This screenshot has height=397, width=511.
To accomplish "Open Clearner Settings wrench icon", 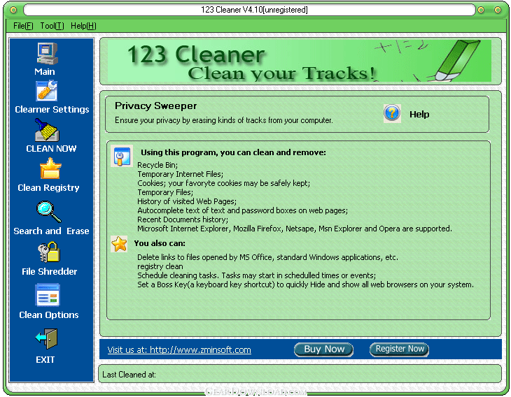I will 46,91.
